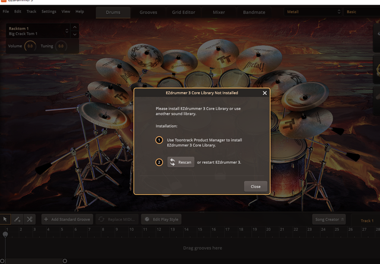Open the Track menu
Screen dimensions: 380x264
coord(31,11)
